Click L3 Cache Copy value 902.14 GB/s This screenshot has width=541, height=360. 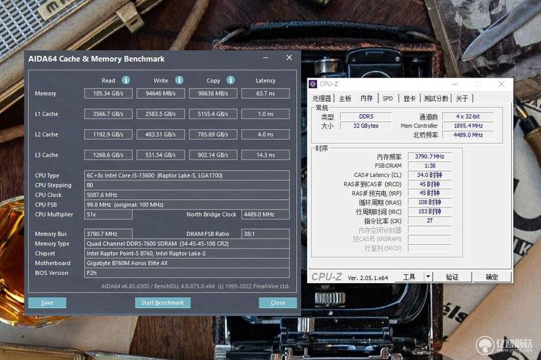(213, 155)
